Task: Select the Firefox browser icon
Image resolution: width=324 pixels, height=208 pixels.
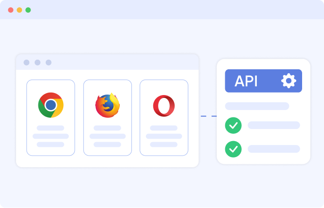Action: (108, 105)
